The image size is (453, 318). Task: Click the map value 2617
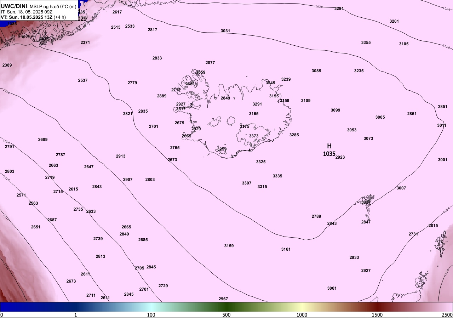point(117,12)
